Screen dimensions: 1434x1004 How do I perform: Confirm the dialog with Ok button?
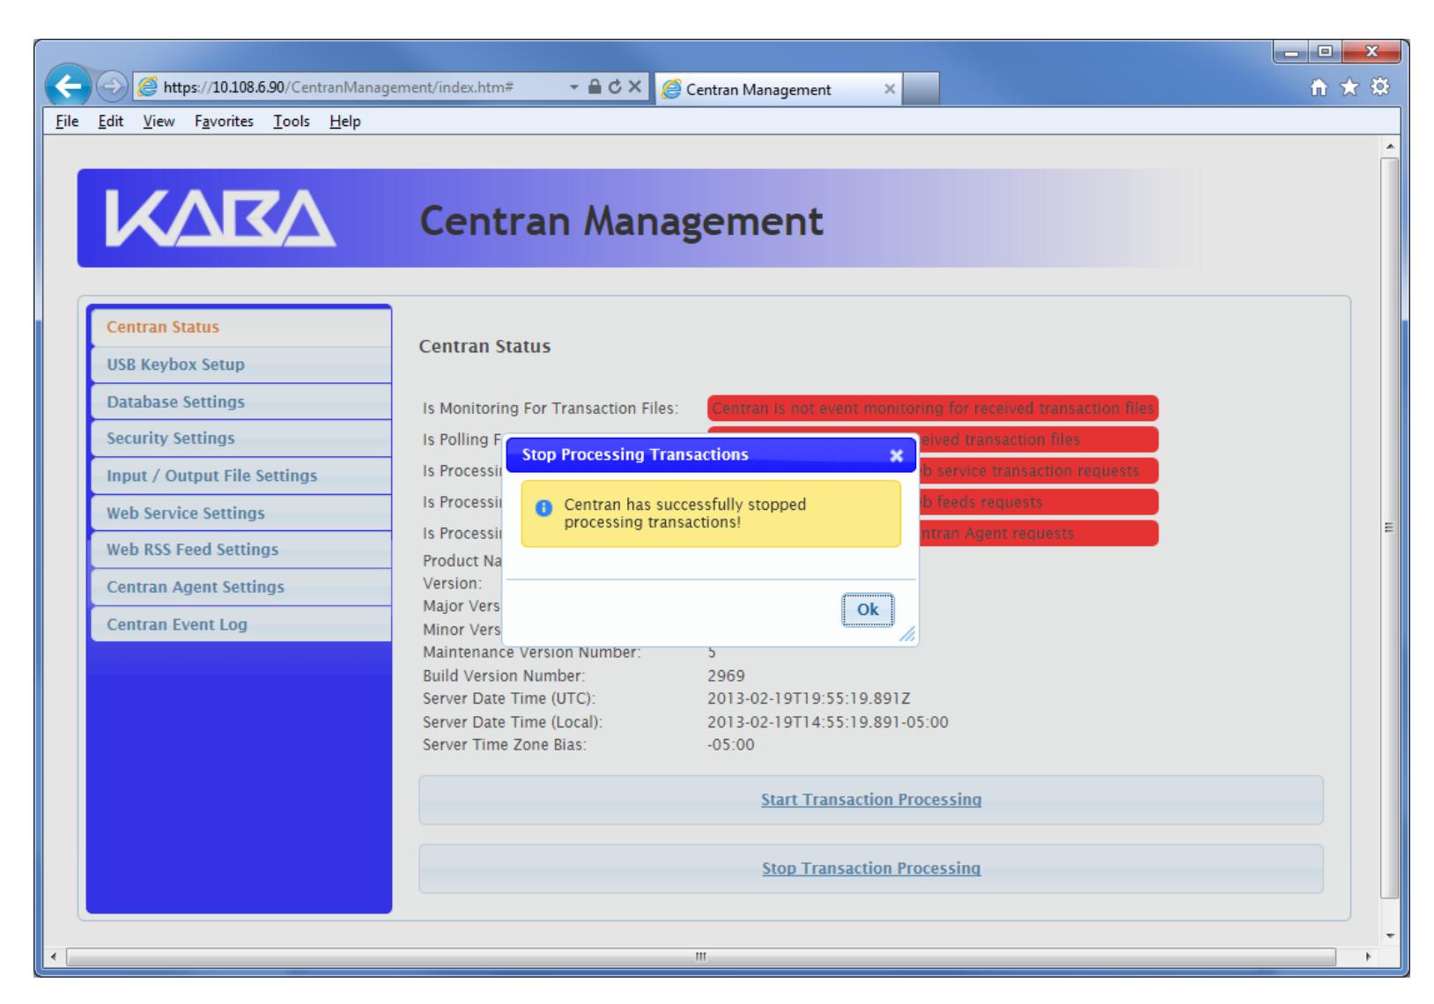pyautogui.click(x=868, y=609)
